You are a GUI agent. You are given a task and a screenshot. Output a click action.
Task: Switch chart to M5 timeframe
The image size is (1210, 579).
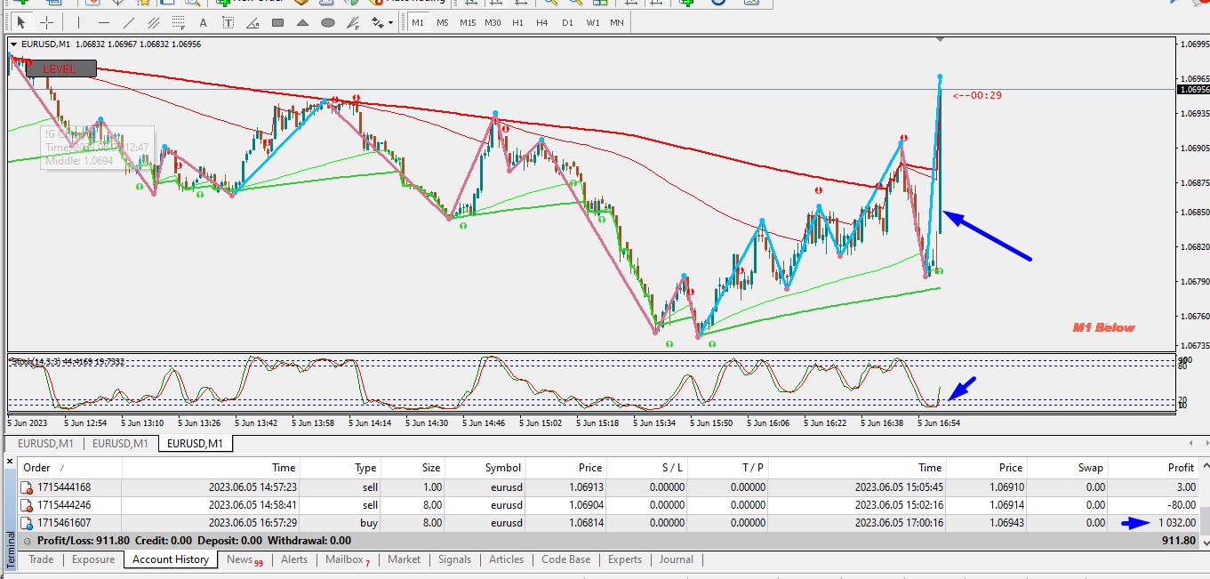coord(443,22)
